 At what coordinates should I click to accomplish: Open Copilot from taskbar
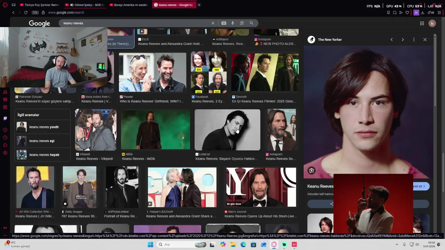[222, 244]
